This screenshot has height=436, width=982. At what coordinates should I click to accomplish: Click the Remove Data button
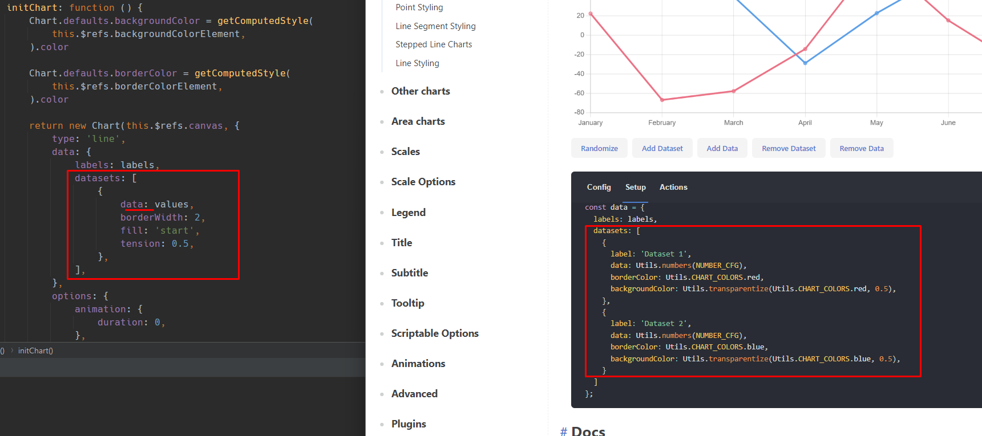(x=862, y=148)
